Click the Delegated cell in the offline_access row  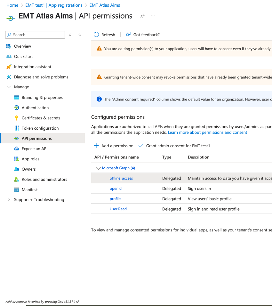[172, 178]
